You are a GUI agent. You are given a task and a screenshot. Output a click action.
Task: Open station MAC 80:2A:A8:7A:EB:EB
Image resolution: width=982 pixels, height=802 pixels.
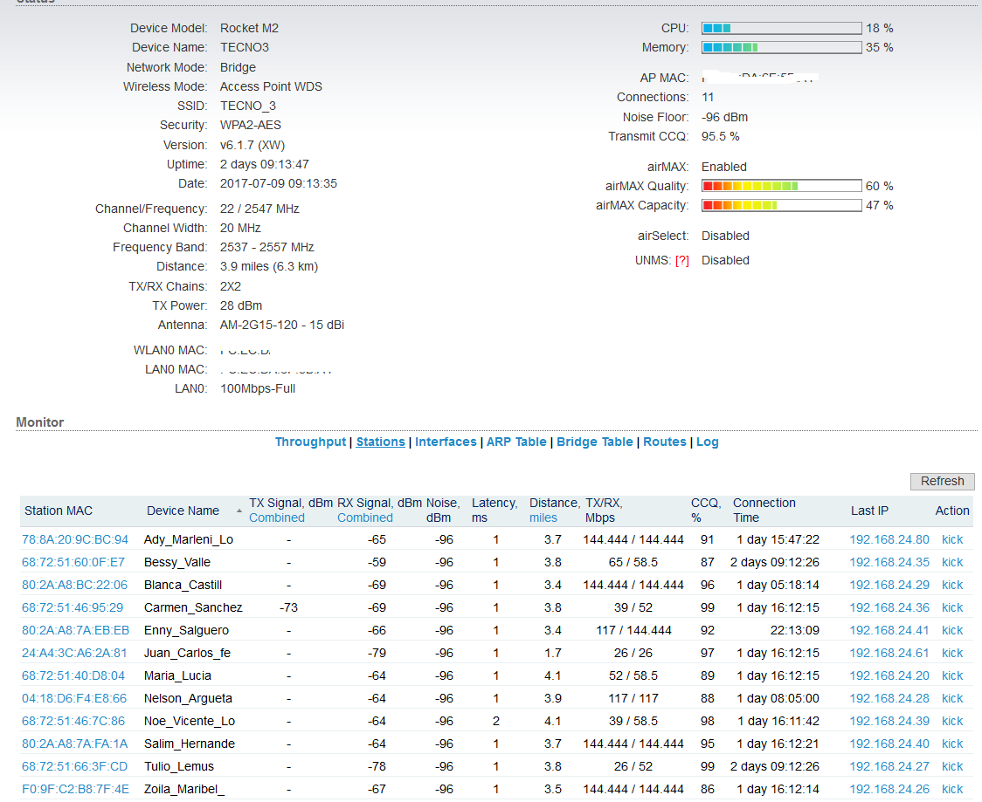pos(75,630)
